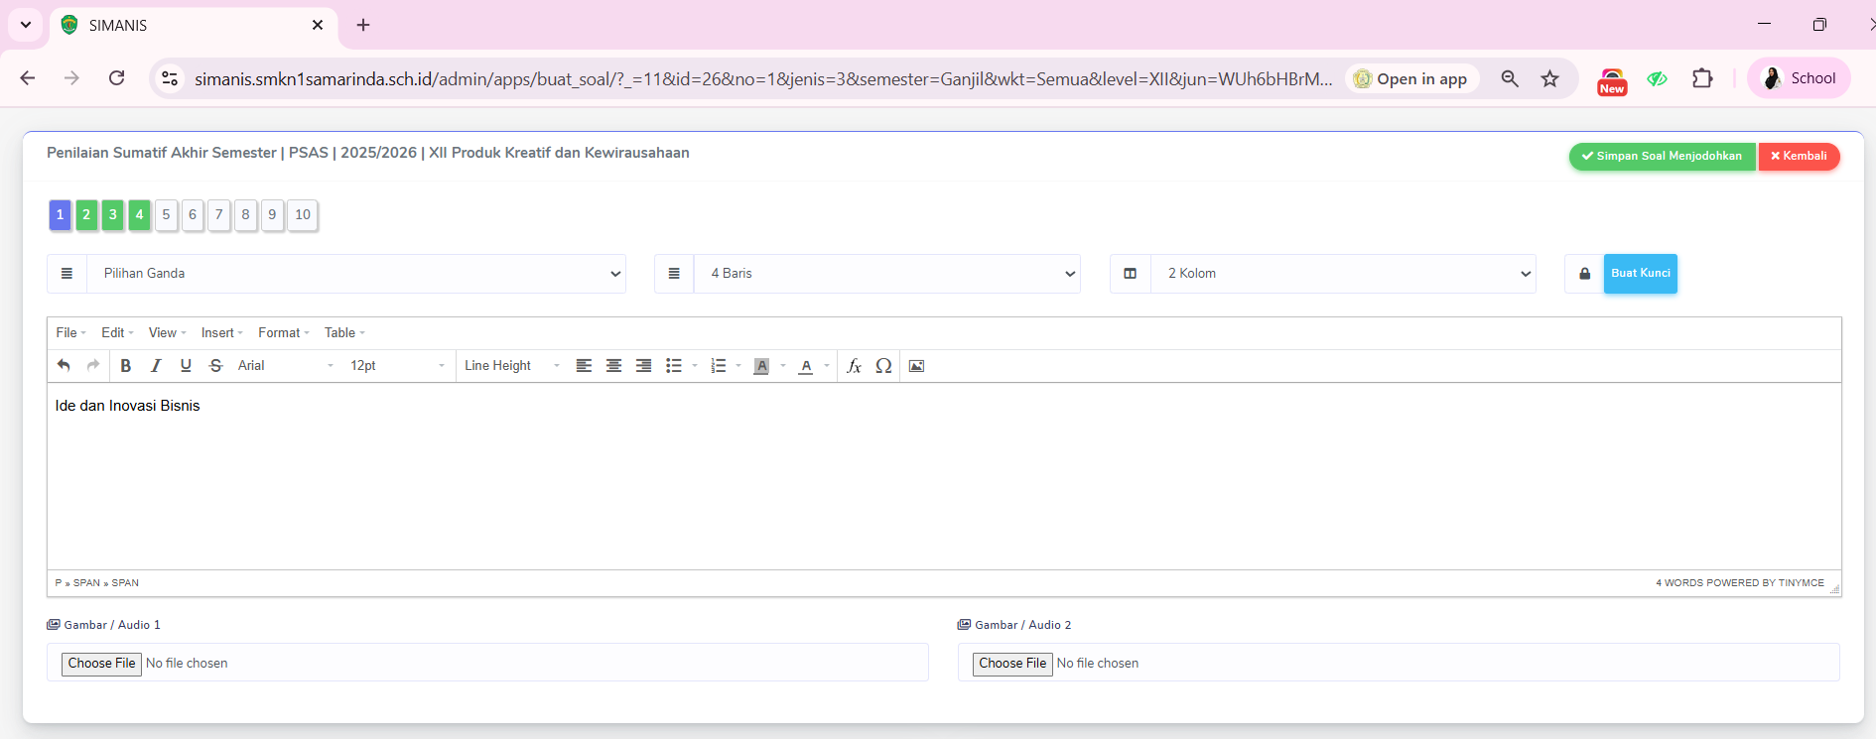Screen dimensions: 1876x739
Task: Open the Insert menu
Action: (x=221, y=333)
